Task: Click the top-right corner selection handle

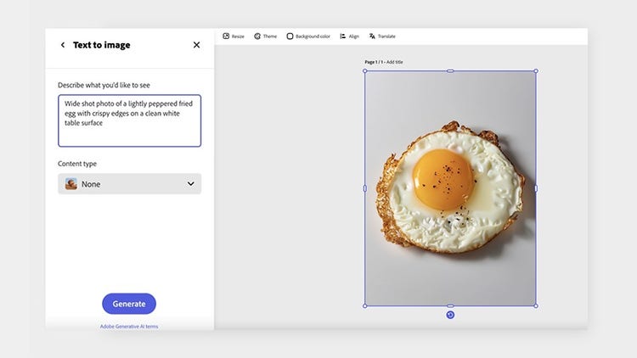Action: click(536, 71)
